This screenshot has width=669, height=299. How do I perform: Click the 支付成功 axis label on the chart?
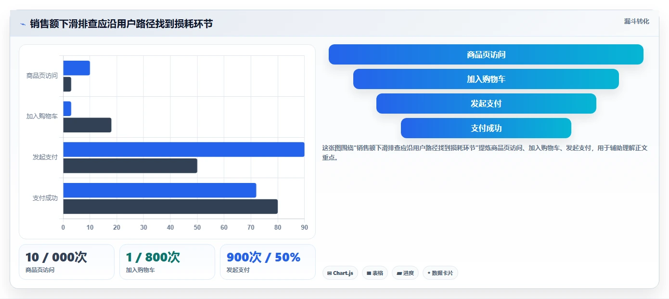tap(45, 198)
